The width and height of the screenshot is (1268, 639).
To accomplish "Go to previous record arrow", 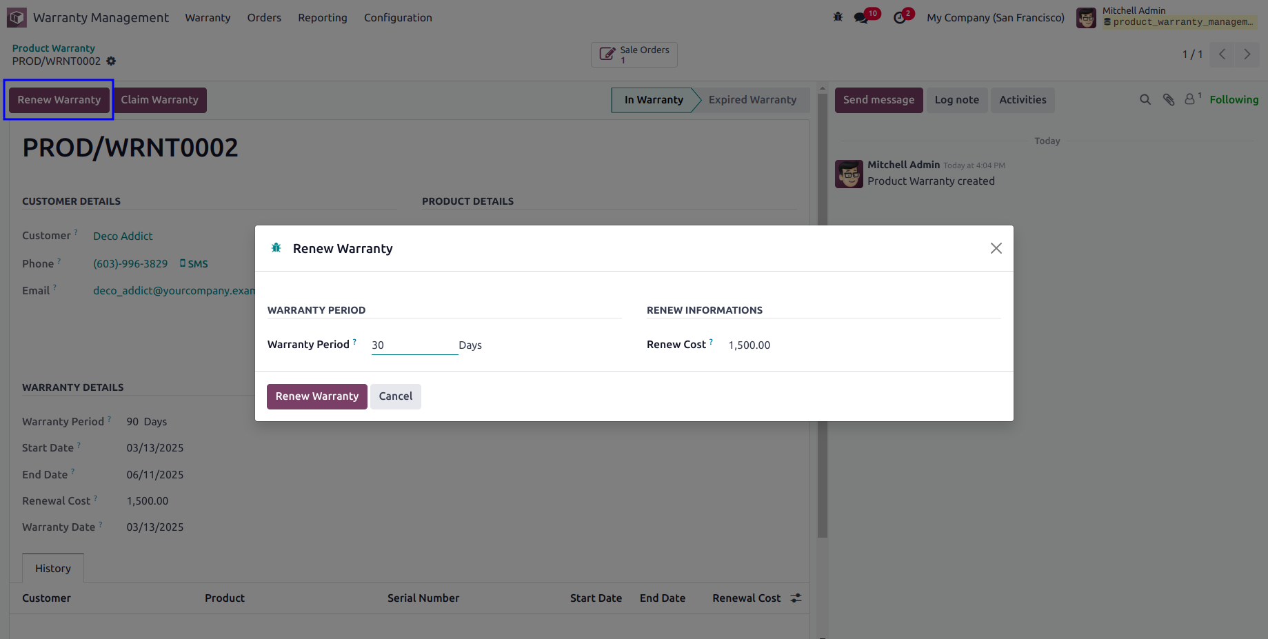I will [x=1222, y=54].
